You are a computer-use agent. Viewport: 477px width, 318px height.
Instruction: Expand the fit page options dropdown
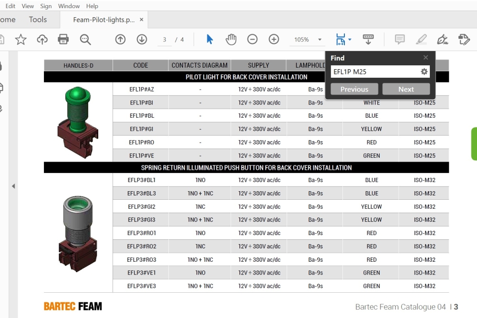coord(350,40)
